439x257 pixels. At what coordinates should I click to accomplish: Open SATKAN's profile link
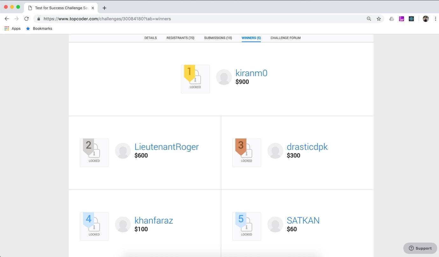303,220
